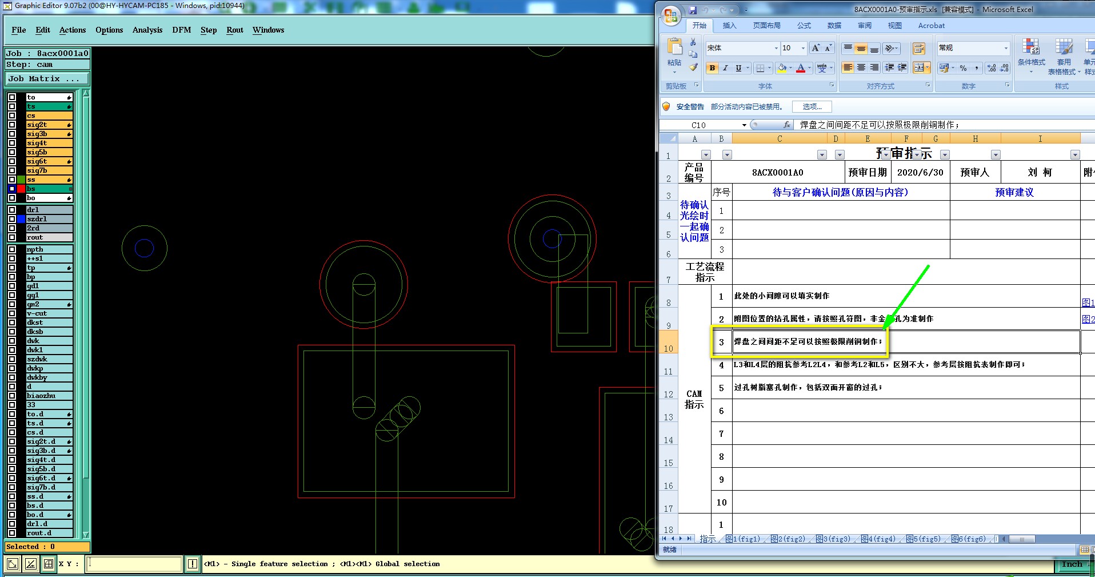1095x577 pixels.
Task: Click the Decrease Font Size icon
Action: click(828, 48)
